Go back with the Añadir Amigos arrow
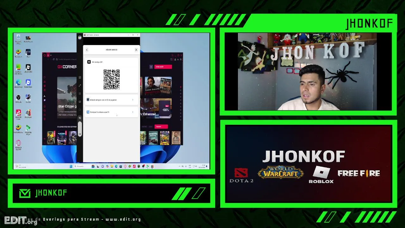This screenshot has height=228, width=405. (87, 50)
